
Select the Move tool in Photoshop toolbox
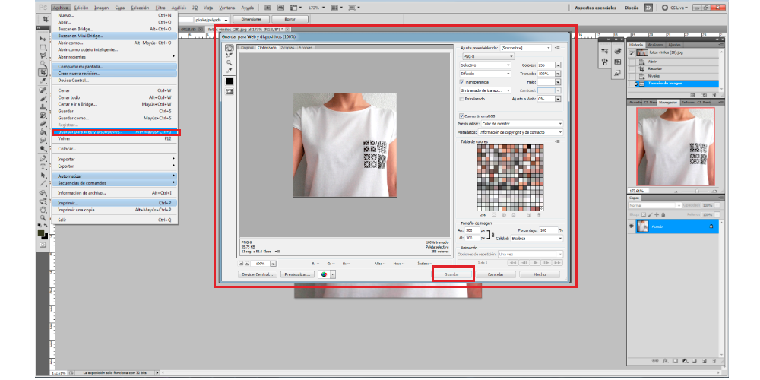(x=43, y=38)
